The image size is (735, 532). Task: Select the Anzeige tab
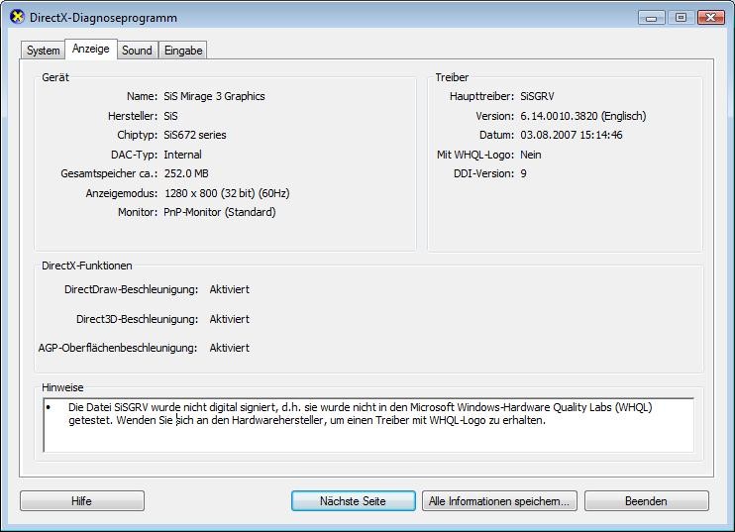point(91,49)
